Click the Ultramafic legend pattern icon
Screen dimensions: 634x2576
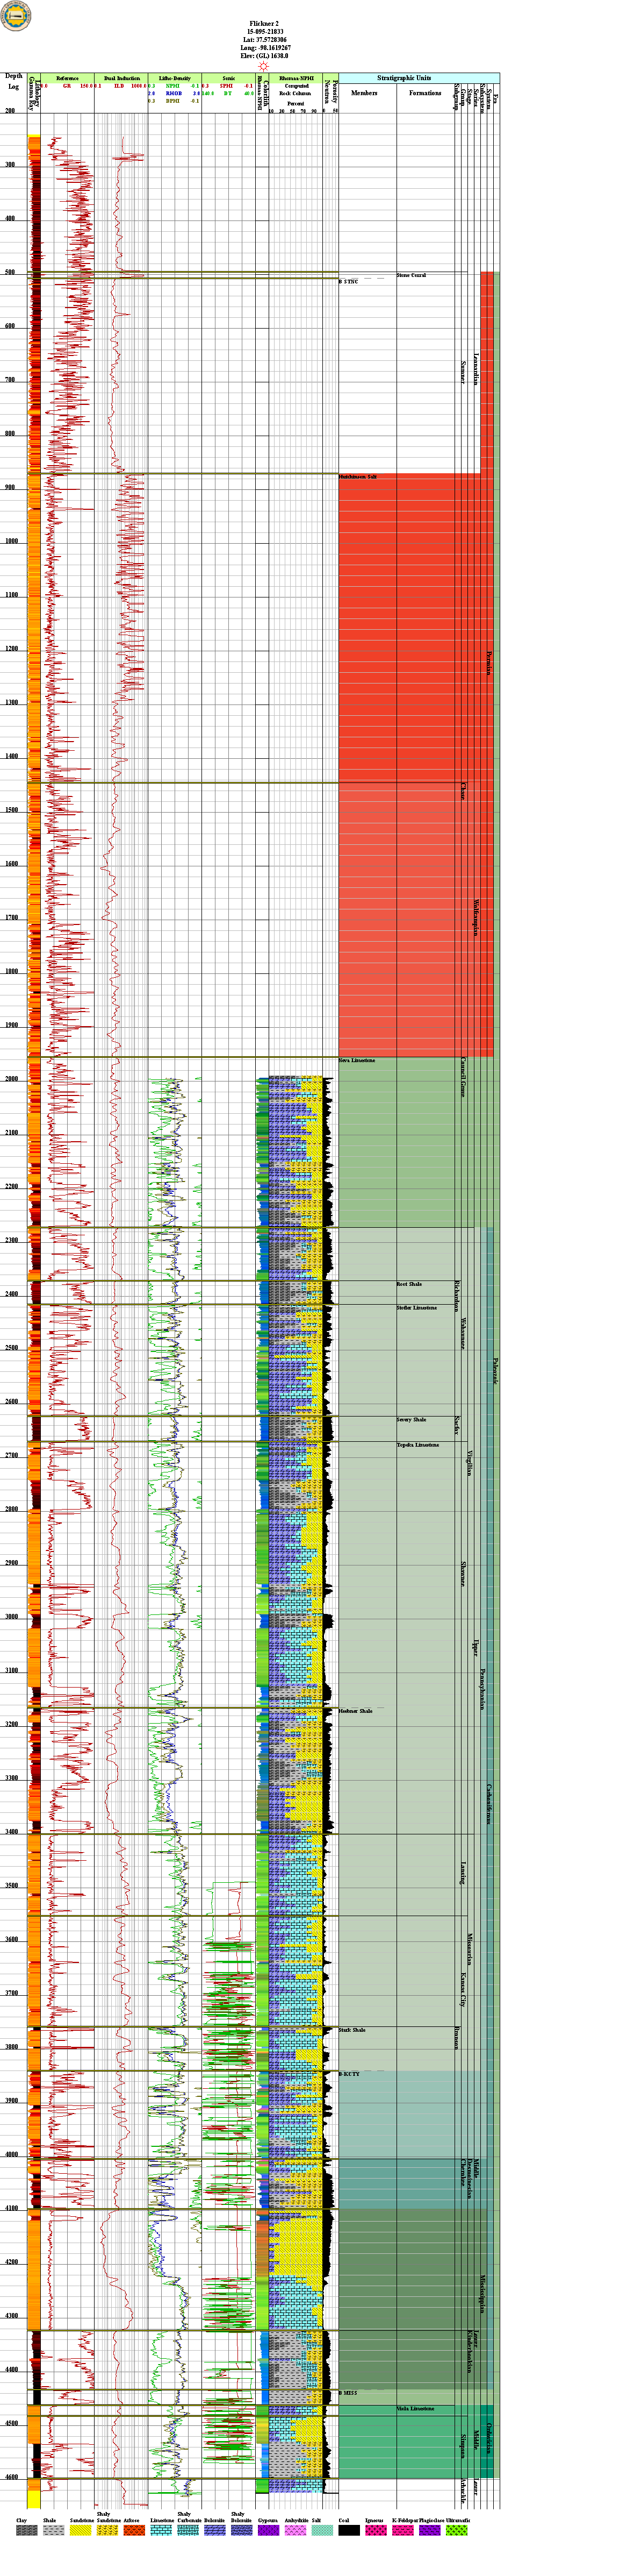(457, 2530)
